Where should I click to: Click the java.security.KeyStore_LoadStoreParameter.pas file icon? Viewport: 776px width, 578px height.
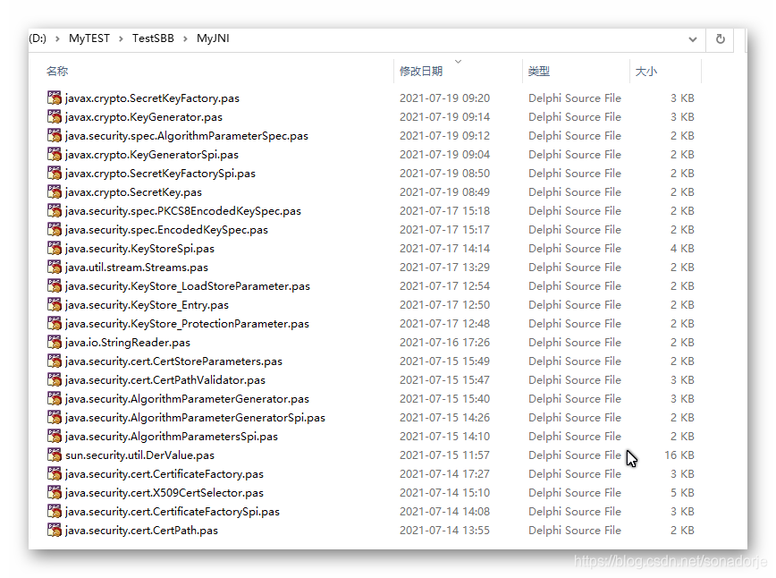[x=54, y=285]
